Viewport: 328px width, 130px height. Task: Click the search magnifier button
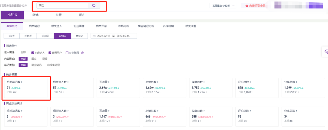coord(94,6)
